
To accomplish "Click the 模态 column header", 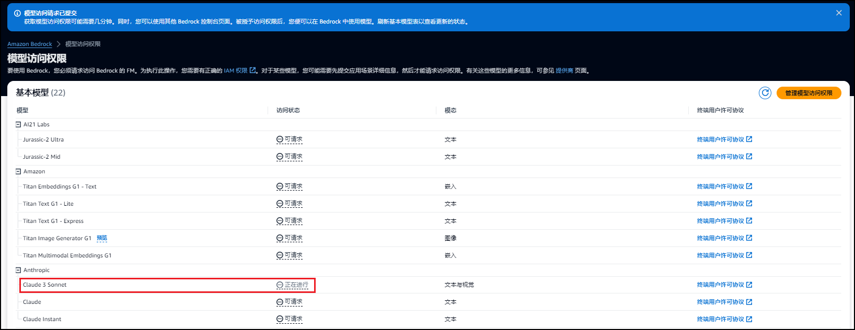I will (x=450, y=110).
